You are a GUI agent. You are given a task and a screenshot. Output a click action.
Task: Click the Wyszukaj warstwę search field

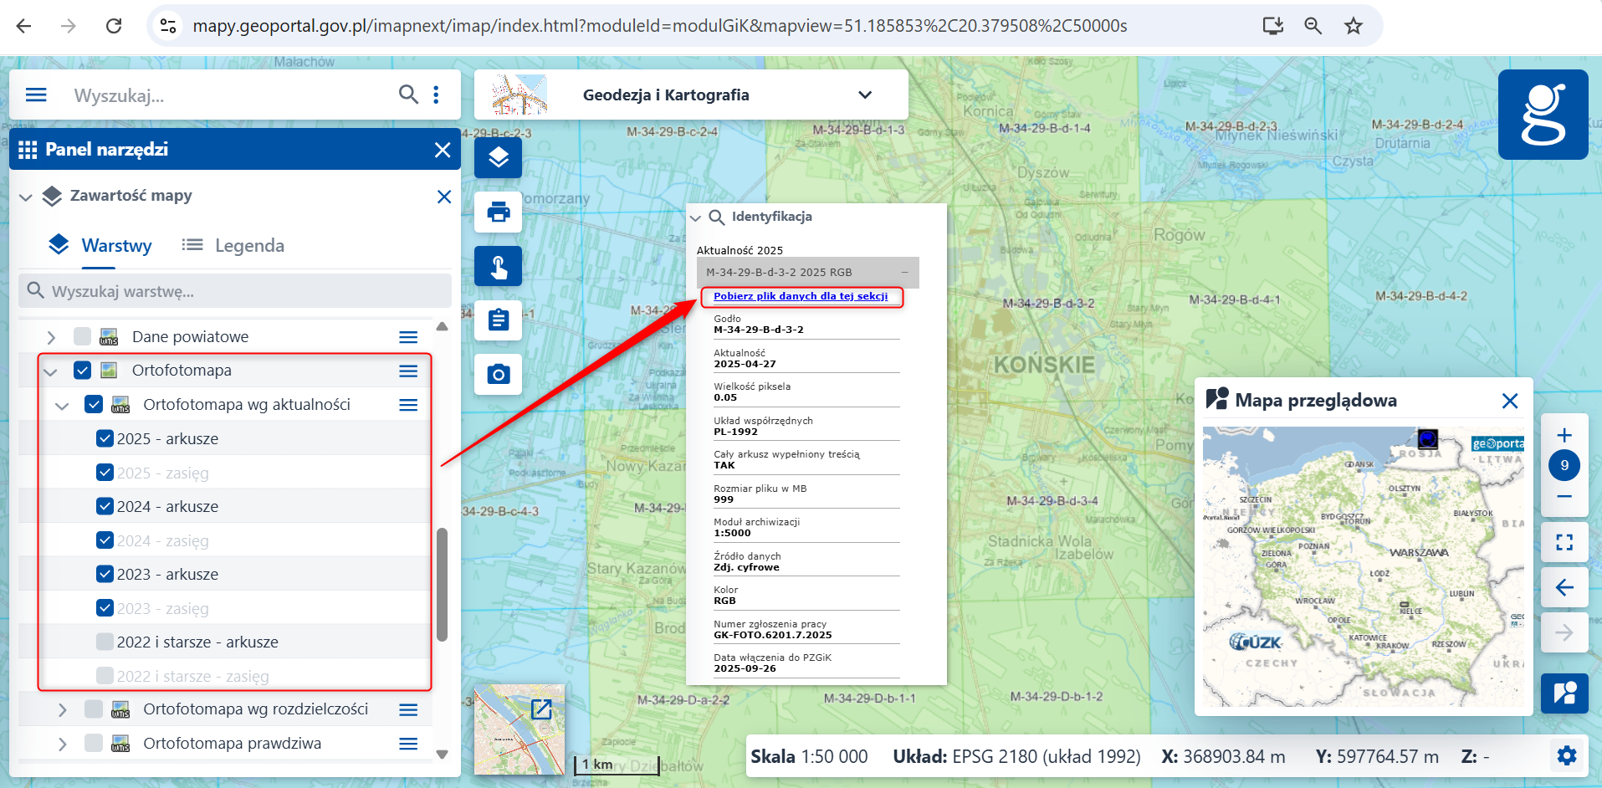[x=234, y=291]
